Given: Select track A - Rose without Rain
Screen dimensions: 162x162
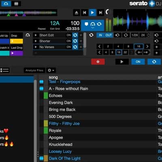Looking at the screenshot, I should (68, 89).
